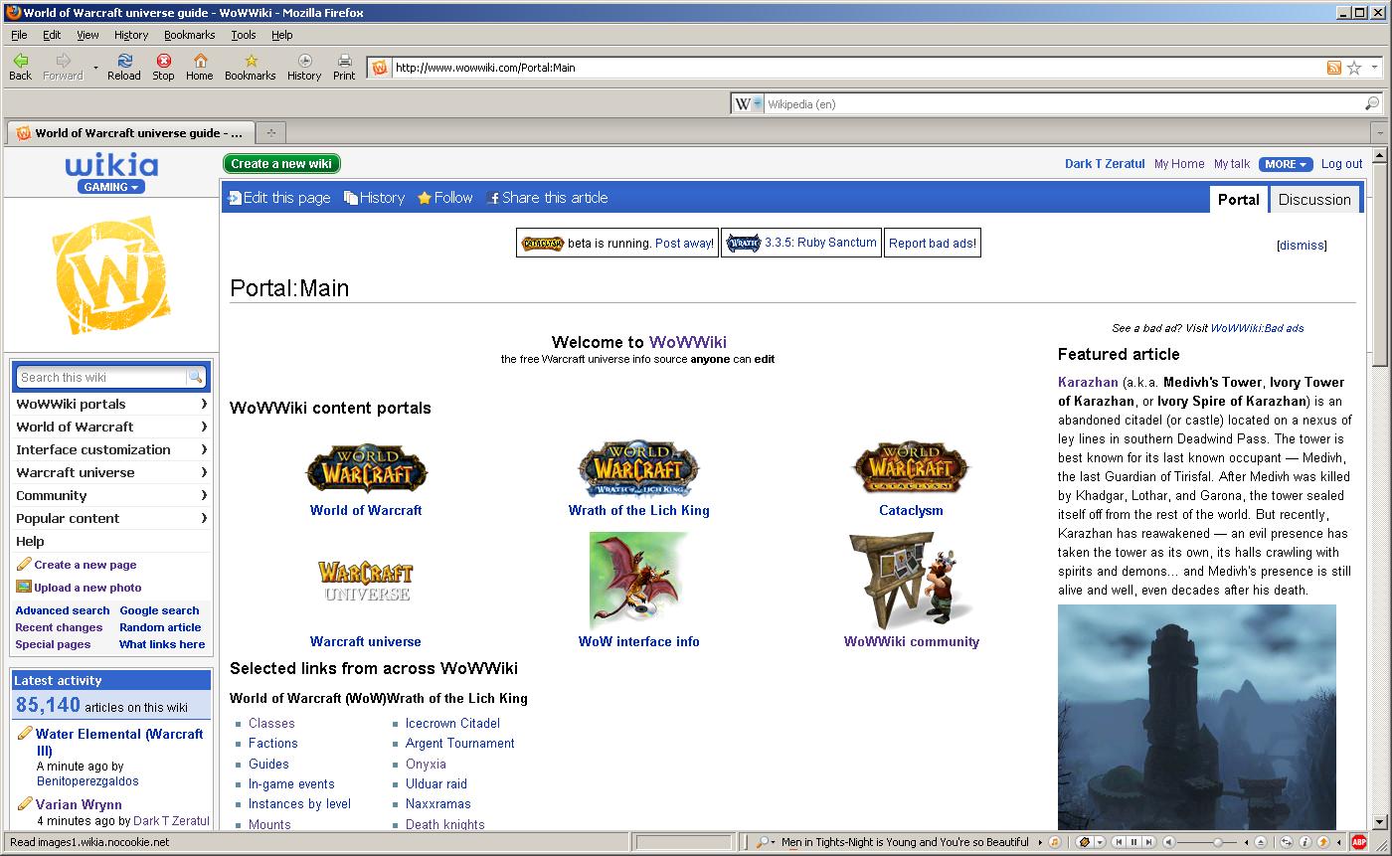The image size is (1392, 856).
Task: Click the Wikipedia search magnifier icon
Action: coord(1372,103)
